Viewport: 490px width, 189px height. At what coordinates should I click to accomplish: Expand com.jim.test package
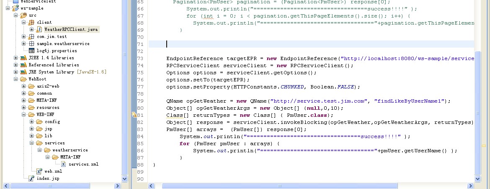click(x=24, y=36)
